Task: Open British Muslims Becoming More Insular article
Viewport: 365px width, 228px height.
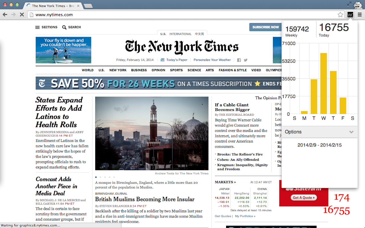Action: tap(145, 199)
